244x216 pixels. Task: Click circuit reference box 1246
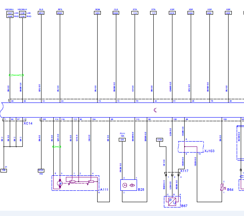(10, 16)
